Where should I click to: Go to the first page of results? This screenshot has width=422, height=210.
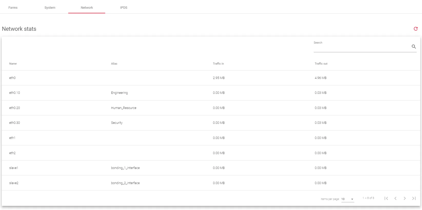pos(386,198)
